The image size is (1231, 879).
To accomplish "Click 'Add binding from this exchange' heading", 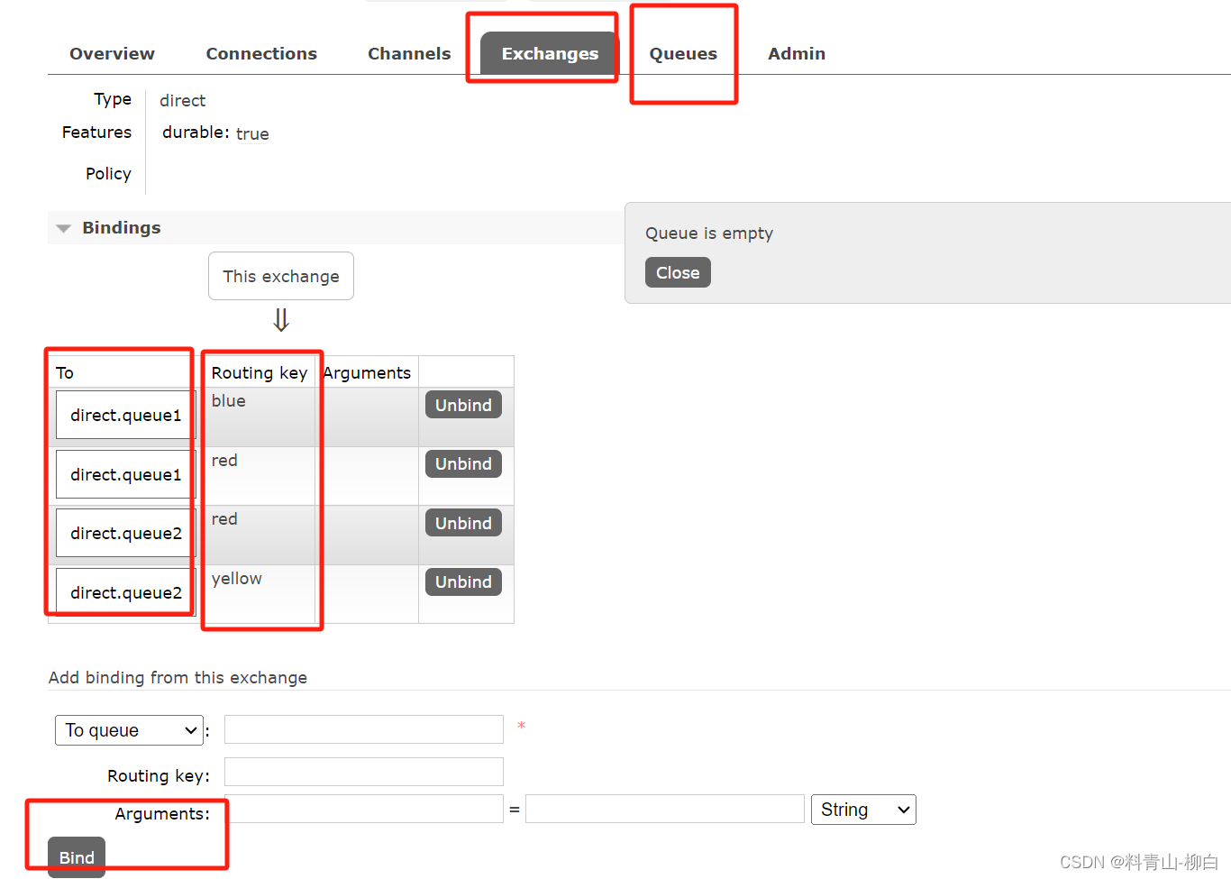I will [x=178, y=678].
